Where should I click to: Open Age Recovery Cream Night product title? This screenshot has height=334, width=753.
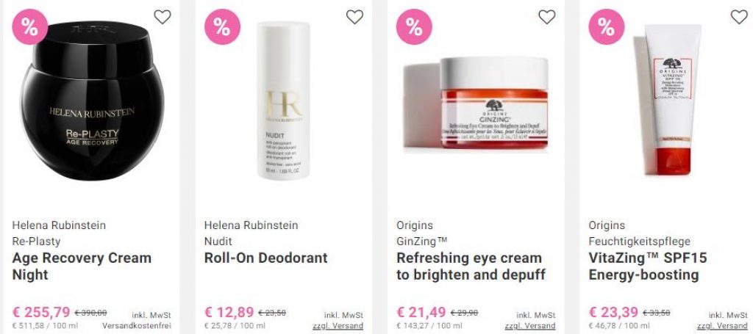[82, 266]
